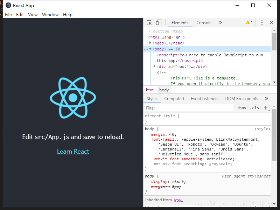
Task: Minimize the React App window
Action: [237, 5]
